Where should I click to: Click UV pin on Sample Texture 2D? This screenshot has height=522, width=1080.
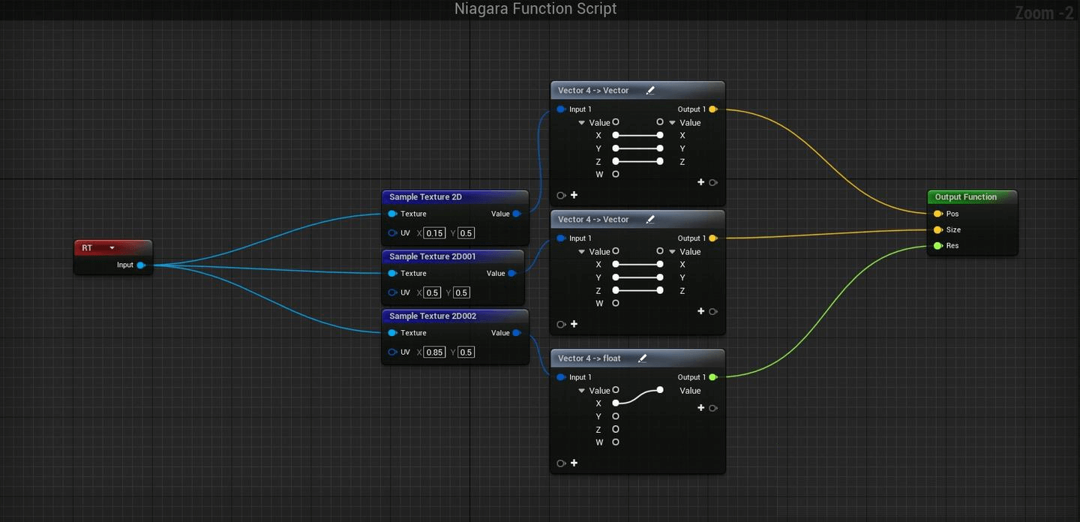tap(392, 233)
